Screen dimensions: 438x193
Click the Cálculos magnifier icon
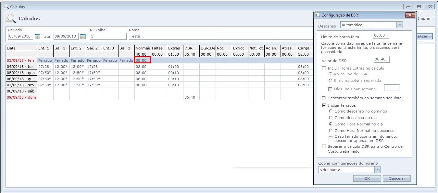click(11, 19)
